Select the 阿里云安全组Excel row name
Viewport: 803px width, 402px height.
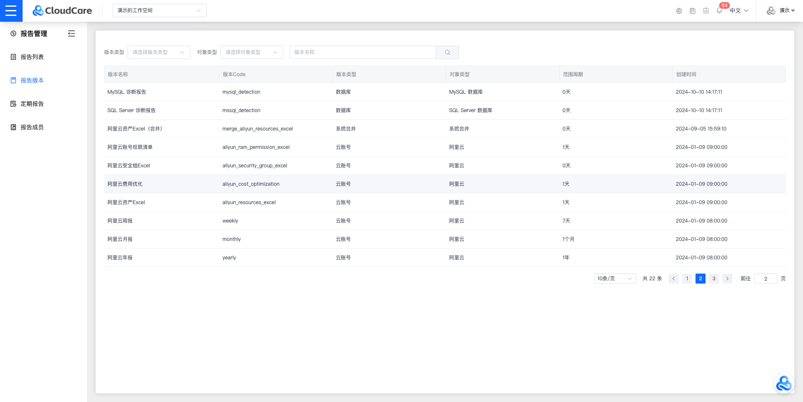(x=129, y=166)
